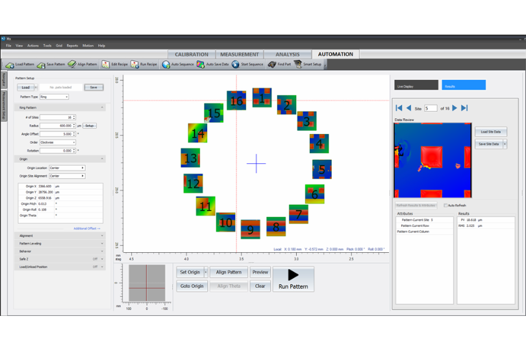
Task: Select site 12 thumbnail in ring pattern
Action: point(193,183)
